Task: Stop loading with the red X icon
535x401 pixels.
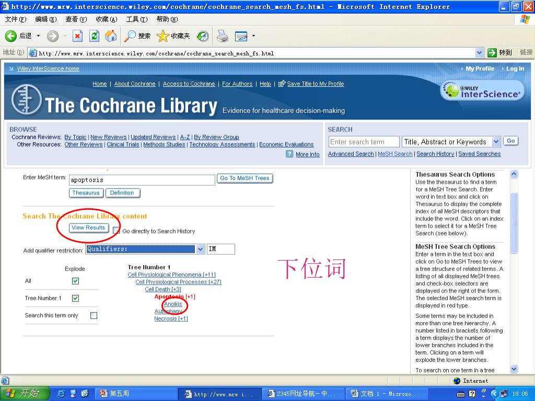Action: (78, 36)
